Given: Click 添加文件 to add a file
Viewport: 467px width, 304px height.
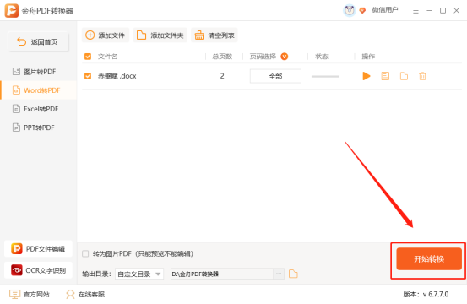Looking at the screenshot, I should tap(106, 35).
